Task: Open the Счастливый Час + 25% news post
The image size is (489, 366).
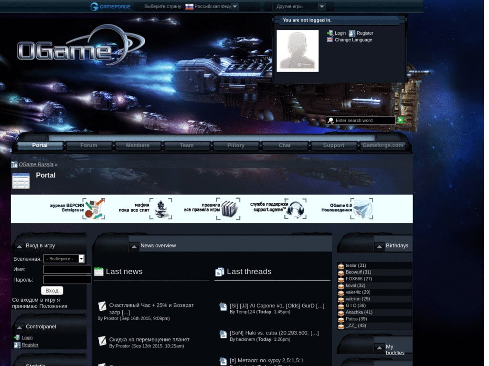Action: coord(151,309)
